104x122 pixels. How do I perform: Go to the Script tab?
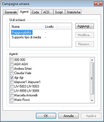[59, 12]
